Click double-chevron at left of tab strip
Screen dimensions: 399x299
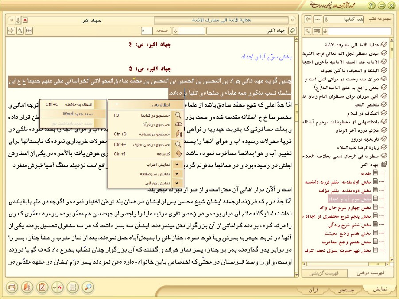point(12,20)
